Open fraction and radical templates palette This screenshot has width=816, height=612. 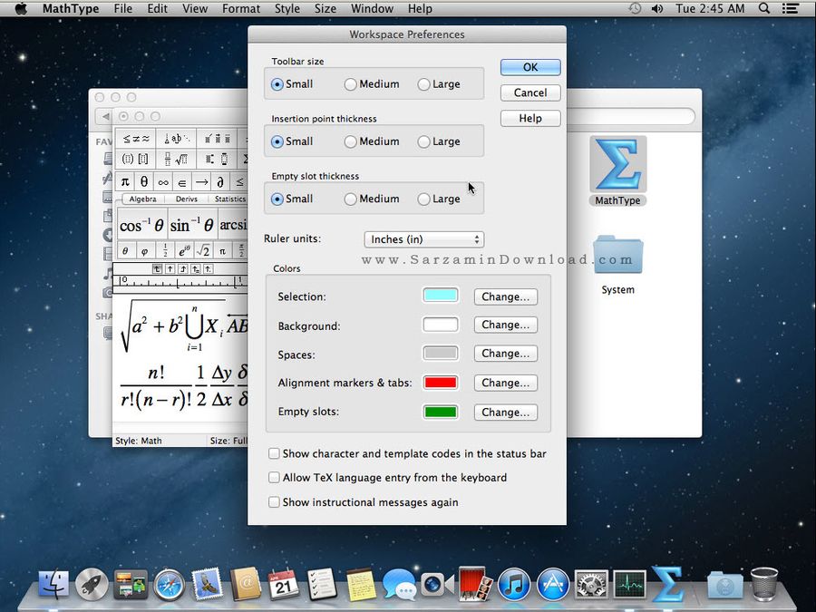177,159
